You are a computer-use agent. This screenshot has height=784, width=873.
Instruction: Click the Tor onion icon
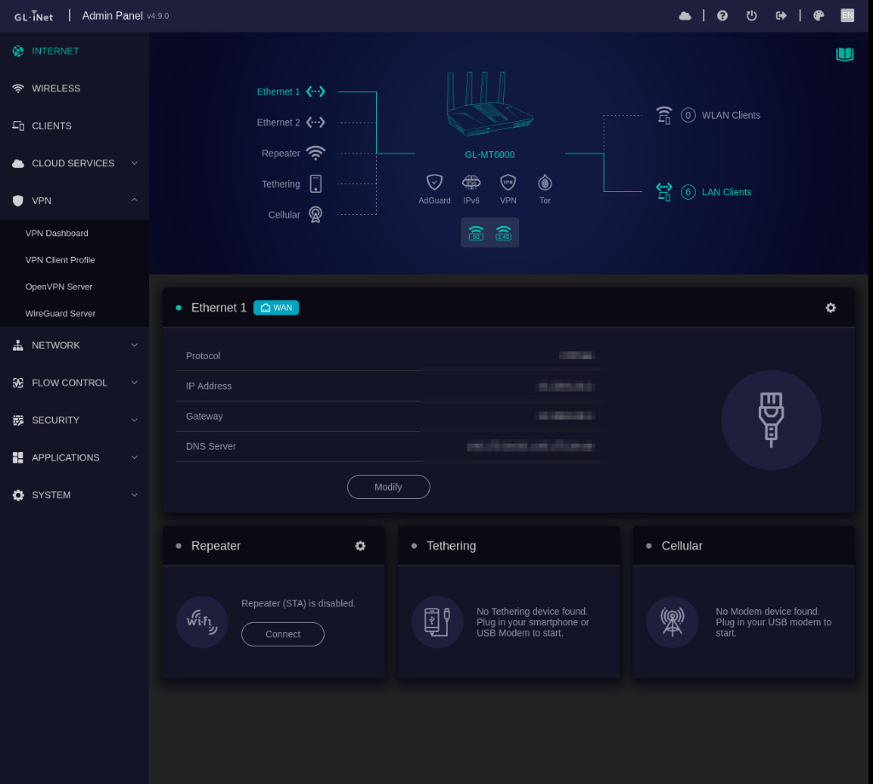pyautogui.click(x=545, y=183)
